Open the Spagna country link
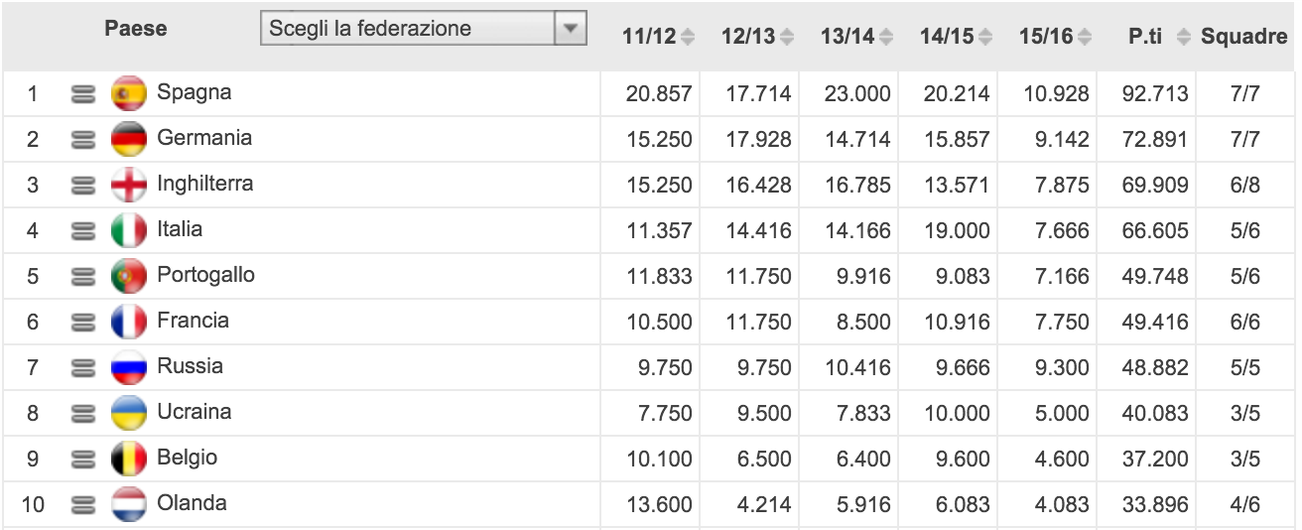 [x=195, y=93]
